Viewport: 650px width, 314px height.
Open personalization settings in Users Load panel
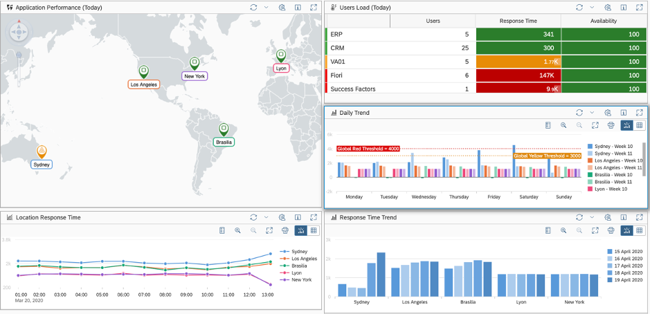point(607,8)
